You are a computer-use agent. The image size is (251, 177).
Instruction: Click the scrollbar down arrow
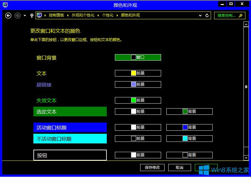246,158
